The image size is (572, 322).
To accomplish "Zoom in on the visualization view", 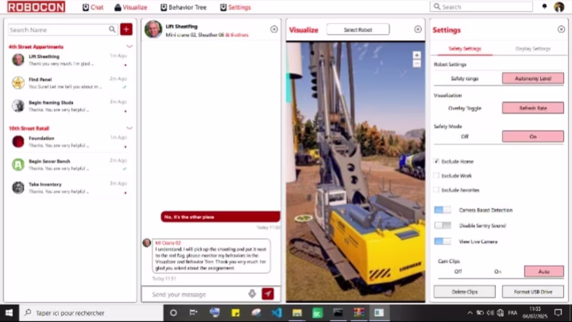I will tap(417, 55).
